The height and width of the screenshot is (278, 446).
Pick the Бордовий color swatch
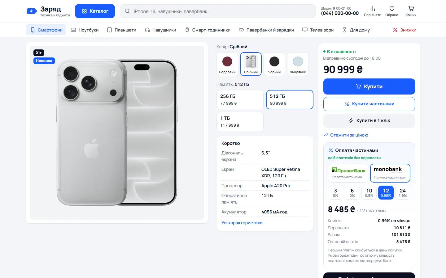coord(227,64)
